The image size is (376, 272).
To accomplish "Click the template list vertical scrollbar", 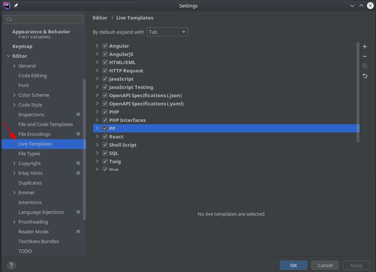I will (358, 92).
